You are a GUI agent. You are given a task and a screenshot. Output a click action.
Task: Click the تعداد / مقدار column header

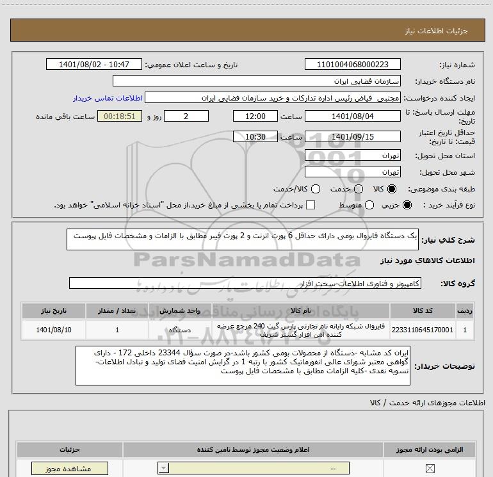click(117, 311)
